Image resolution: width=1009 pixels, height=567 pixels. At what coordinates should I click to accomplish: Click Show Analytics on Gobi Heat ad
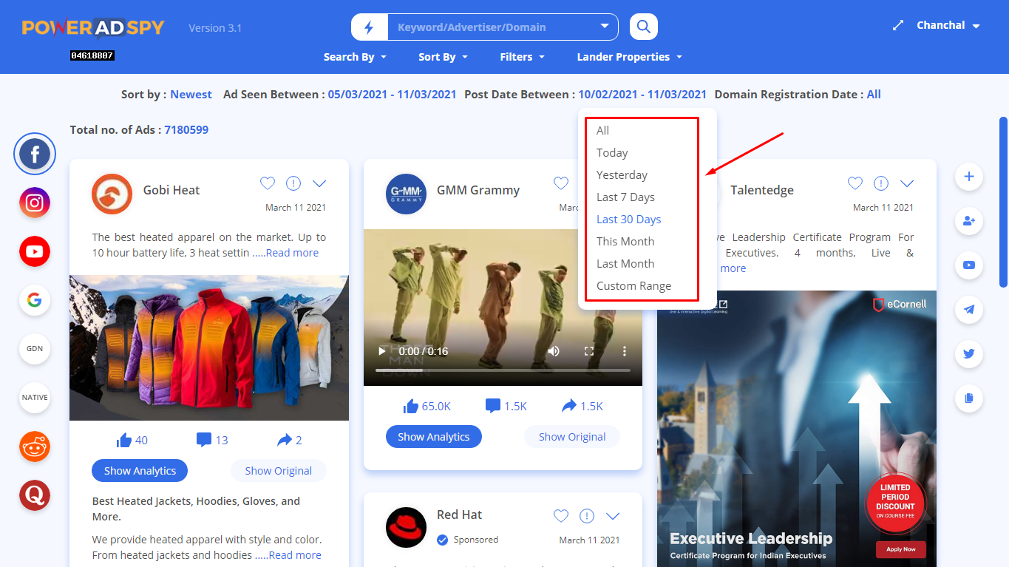pos(140,471)
